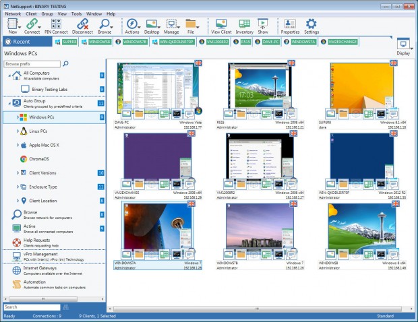418x322 pixels.
Task: Select the WIN-QKDDLISR70P desktop thumbnail
Action: pos(362,158)
